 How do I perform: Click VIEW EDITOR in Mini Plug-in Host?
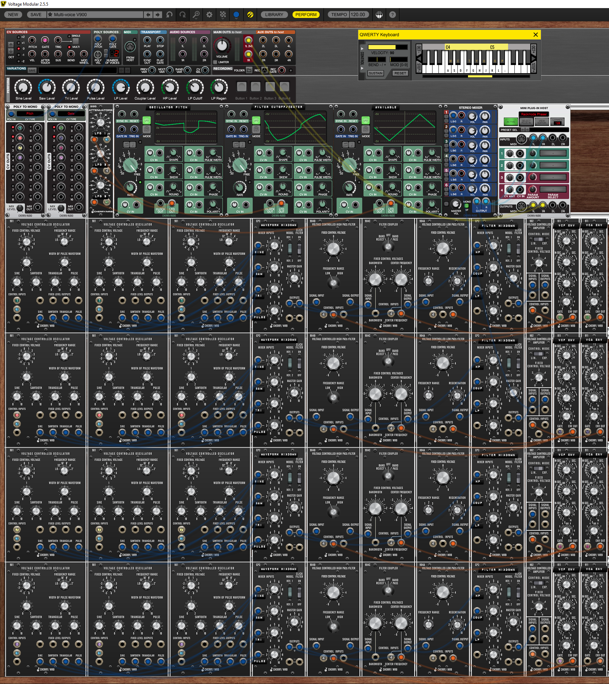point(542,122)
